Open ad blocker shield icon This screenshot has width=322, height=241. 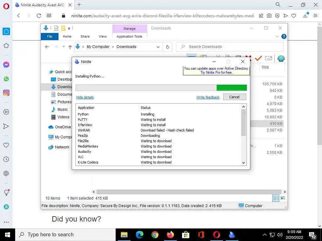277,16
